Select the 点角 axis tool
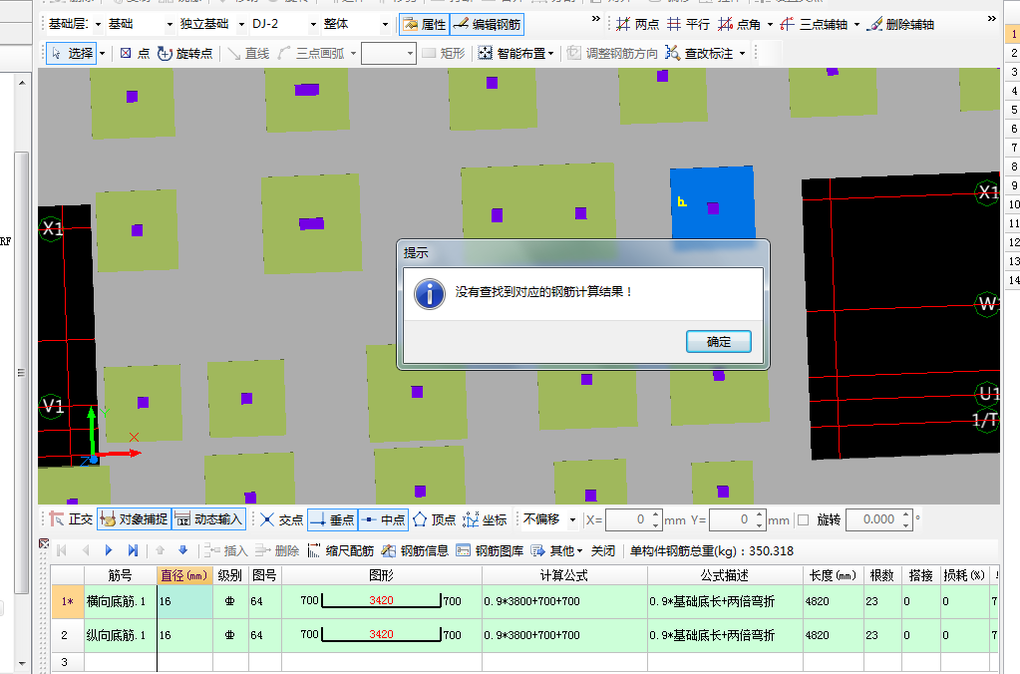Image resolution: width=1020 pixels, height=674 pixels. [x=739, y=25]
